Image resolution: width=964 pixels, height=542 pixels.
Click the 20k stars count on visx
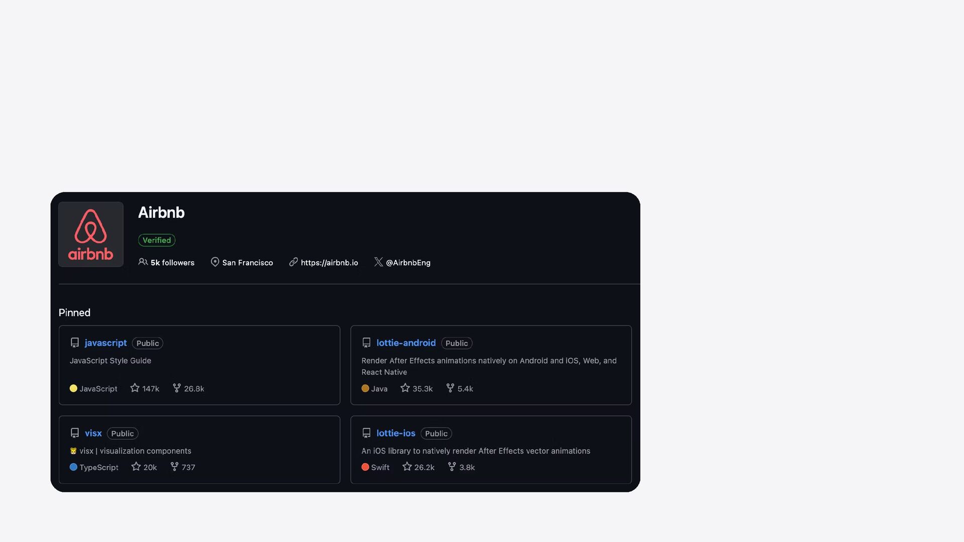tap(150, 467)
